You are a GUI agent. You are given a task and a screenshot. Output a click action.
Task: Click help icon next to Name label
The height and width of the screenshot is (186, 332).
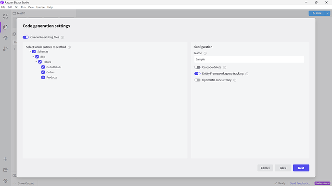205,53
